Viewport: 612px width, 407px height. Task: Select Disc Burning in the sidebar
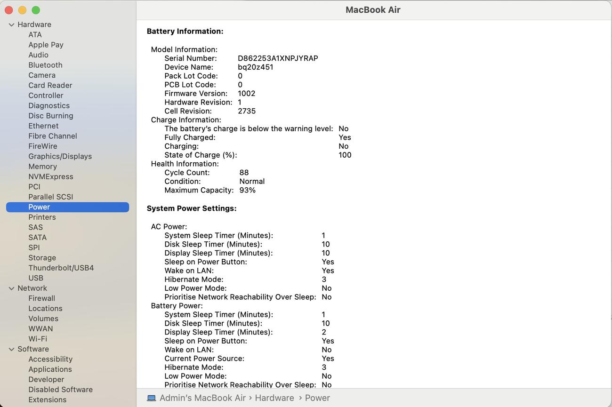(51, 116)
